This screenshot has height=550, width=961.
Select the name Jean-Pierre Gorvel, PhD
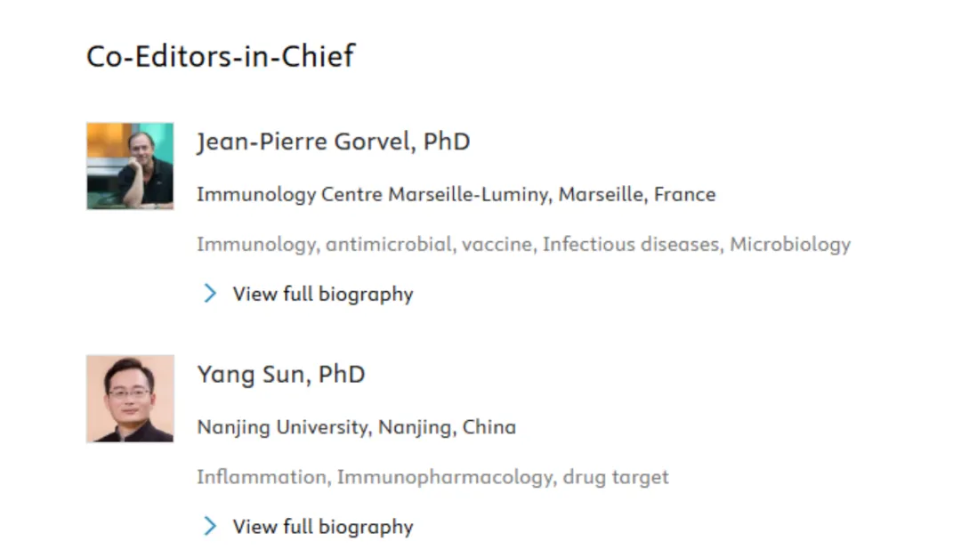(334, 142)
